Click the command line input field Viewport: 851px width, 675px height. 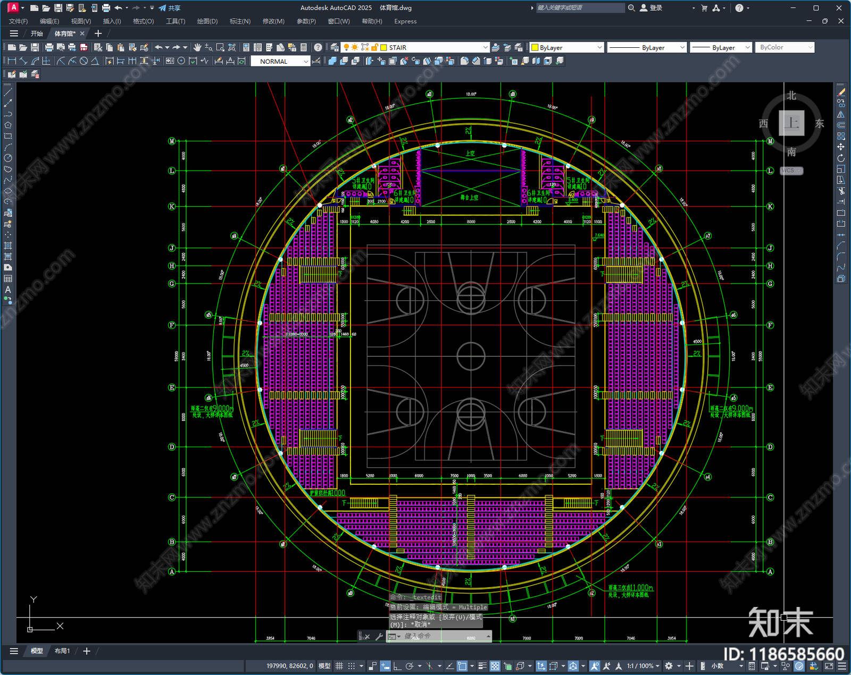coord(444,636)
